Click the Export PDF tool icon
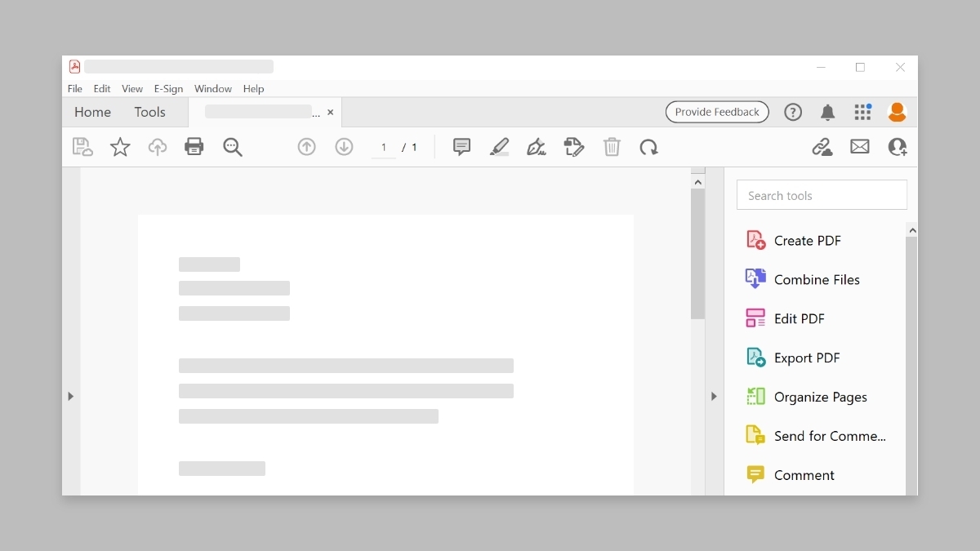This screenshot has height=551, width=980. pos(755,358)
